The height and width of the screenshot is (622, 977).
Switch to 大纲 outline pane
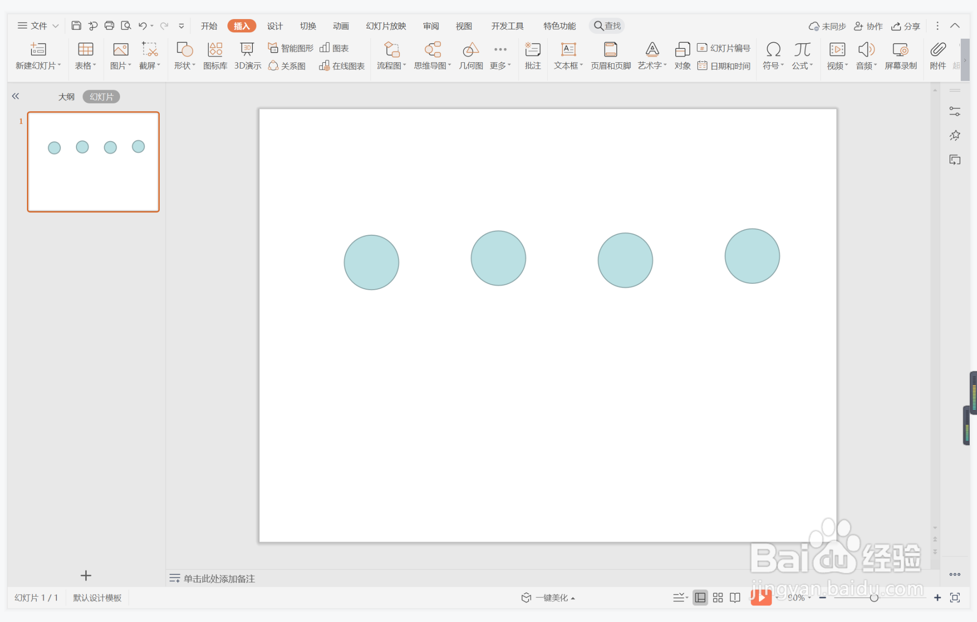point(66,97)
